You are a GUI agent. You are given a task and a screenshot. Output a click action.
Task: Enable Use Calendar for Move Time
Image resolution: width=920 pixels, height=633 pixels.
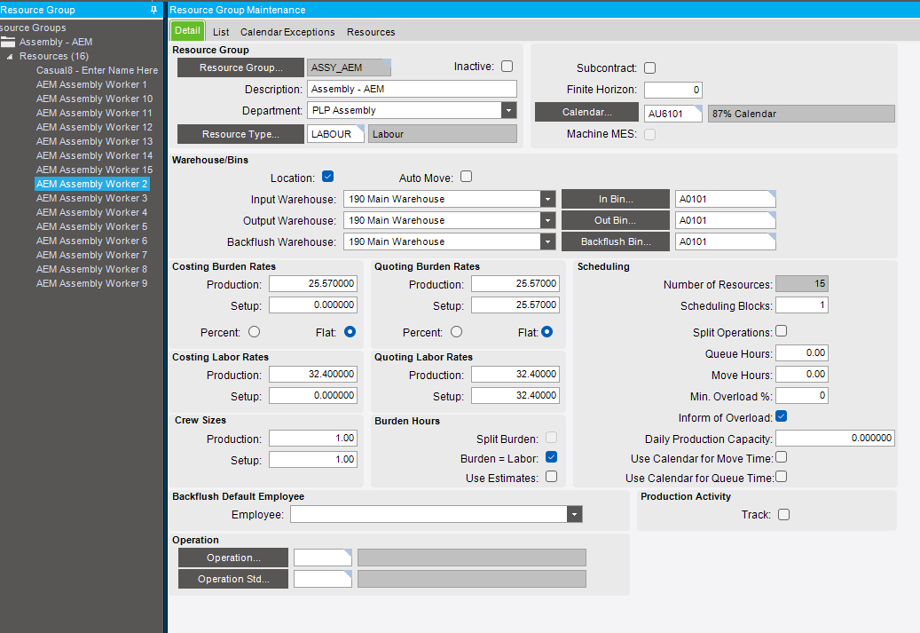(x=781, y=457)
